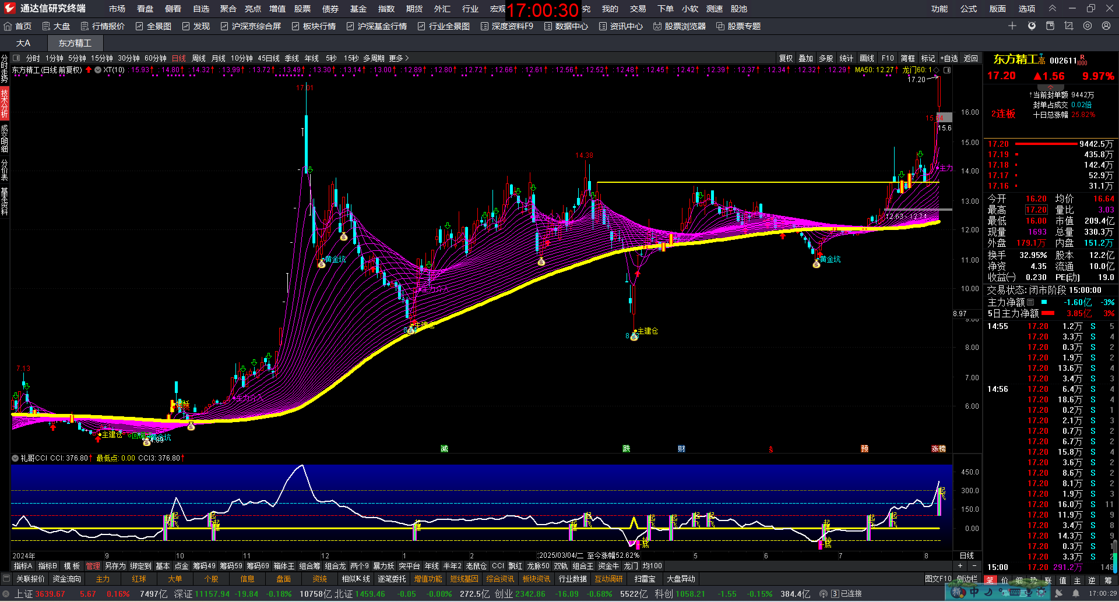Click the satellite icon in system tray
The width and height of the screenshot is (1119, 602).
pos(1058,593)
